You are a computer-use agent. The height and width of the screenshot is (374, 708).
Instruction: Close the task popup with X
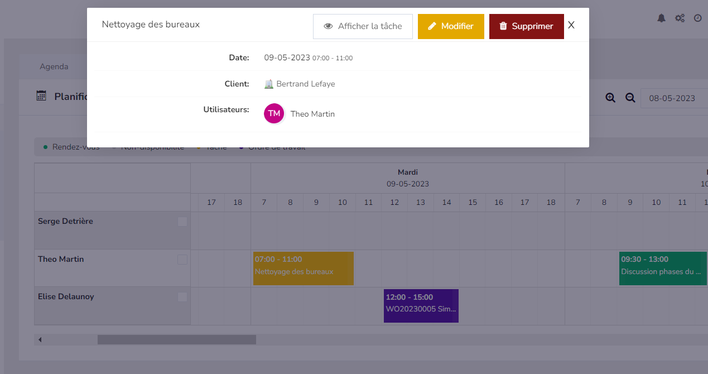click(x=571, y=25)
